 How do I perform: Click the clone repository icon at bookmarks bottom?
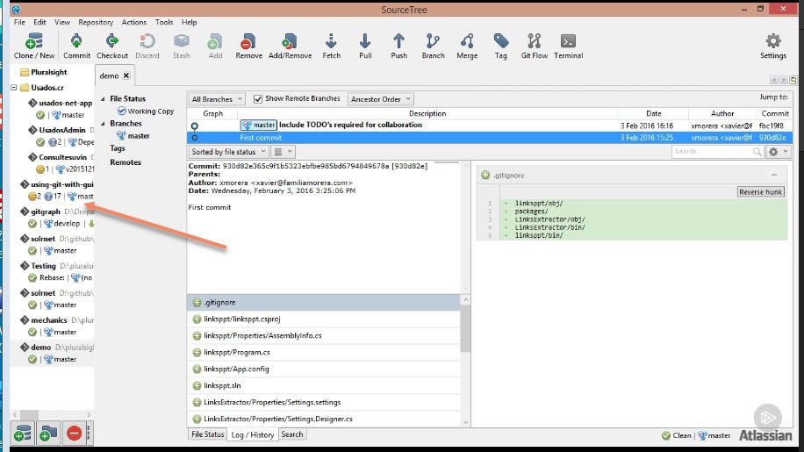click(23, 433)
